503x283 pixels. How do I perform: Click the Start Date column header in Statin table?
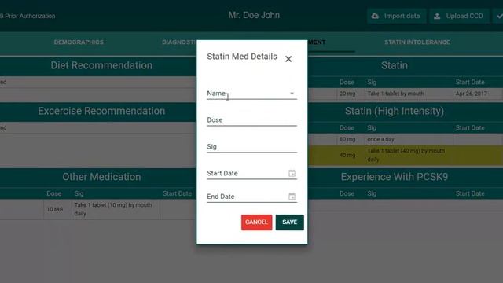point(470,82)
